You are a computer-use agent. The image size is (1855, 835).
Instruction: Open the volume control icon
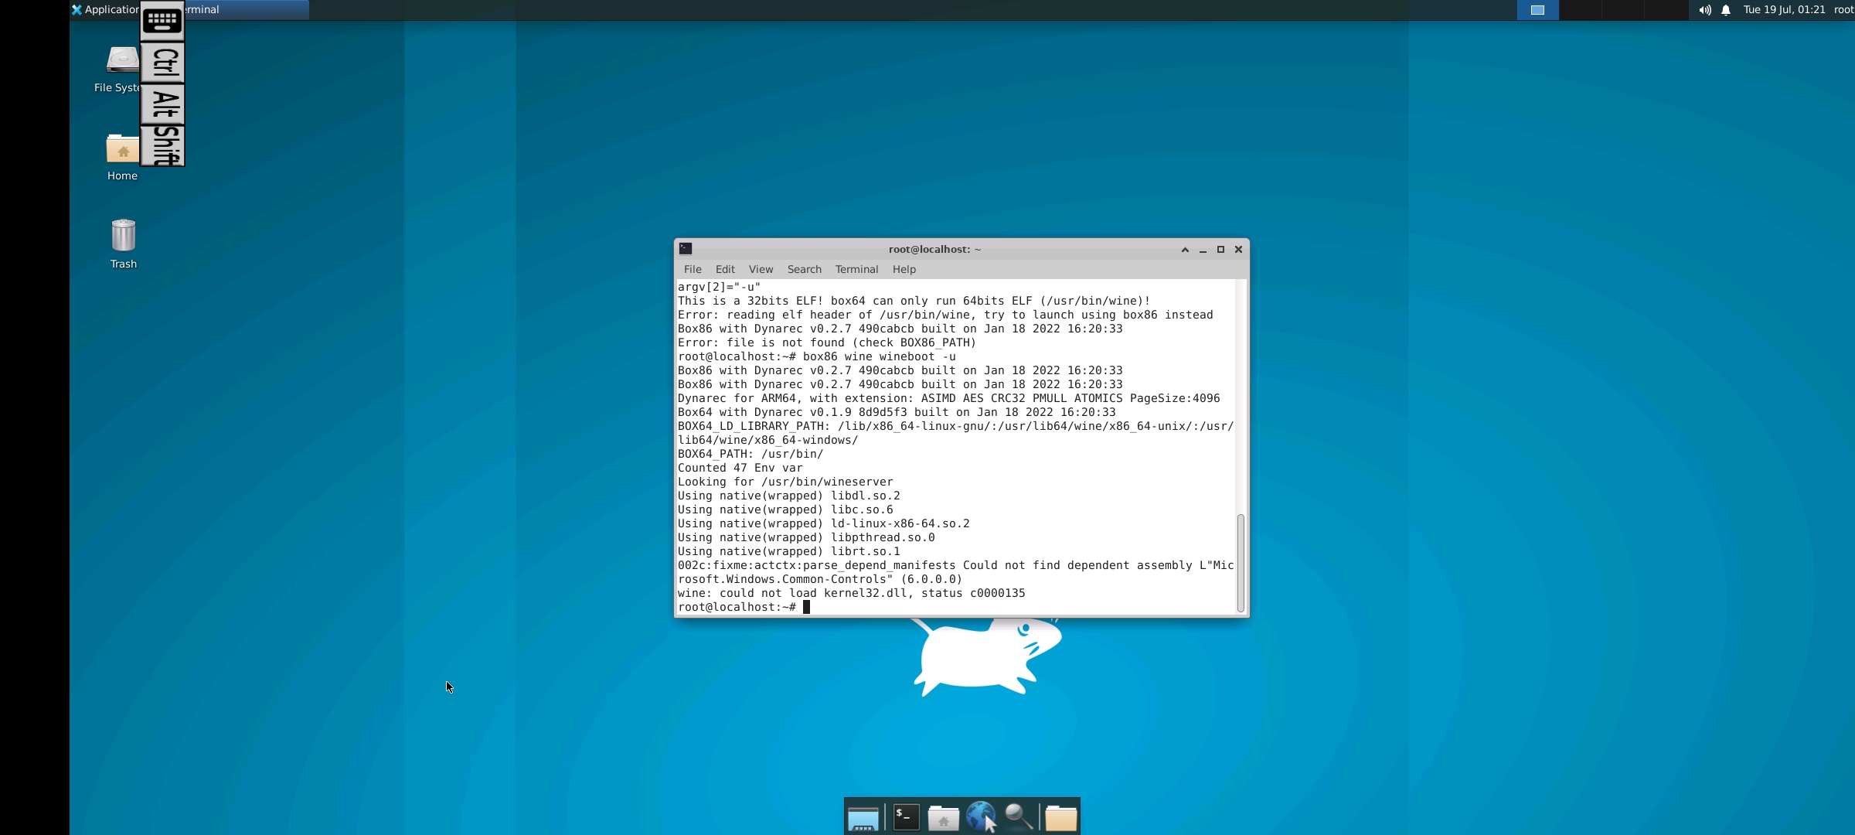[x=1704, y=10]
